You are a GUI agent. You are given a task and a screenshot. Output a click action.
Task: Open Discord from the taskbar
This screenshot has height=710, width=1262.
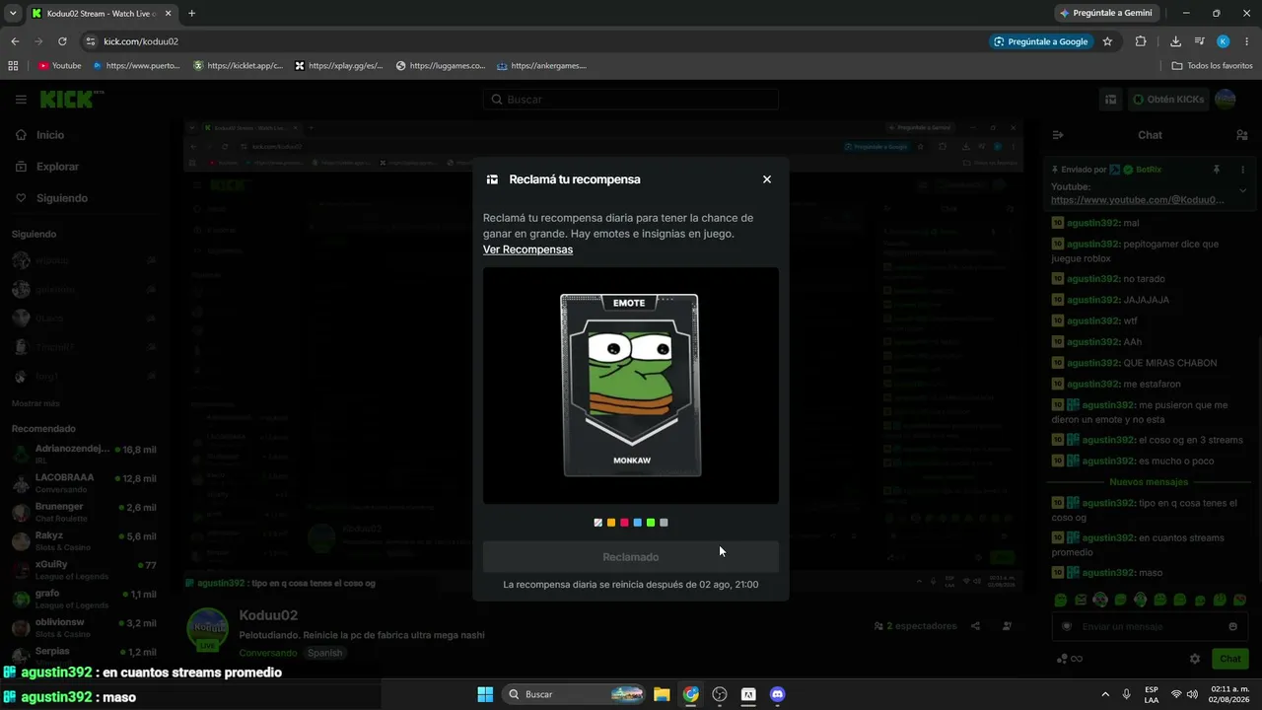(777, 694)
